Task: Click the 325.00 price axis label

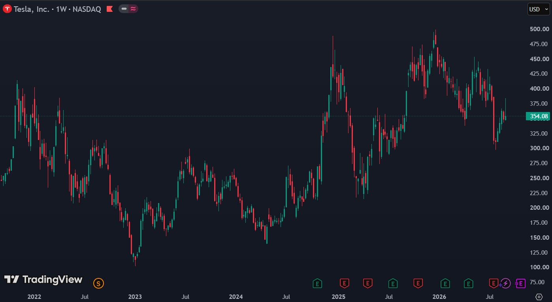Action: tap(539, 133)
